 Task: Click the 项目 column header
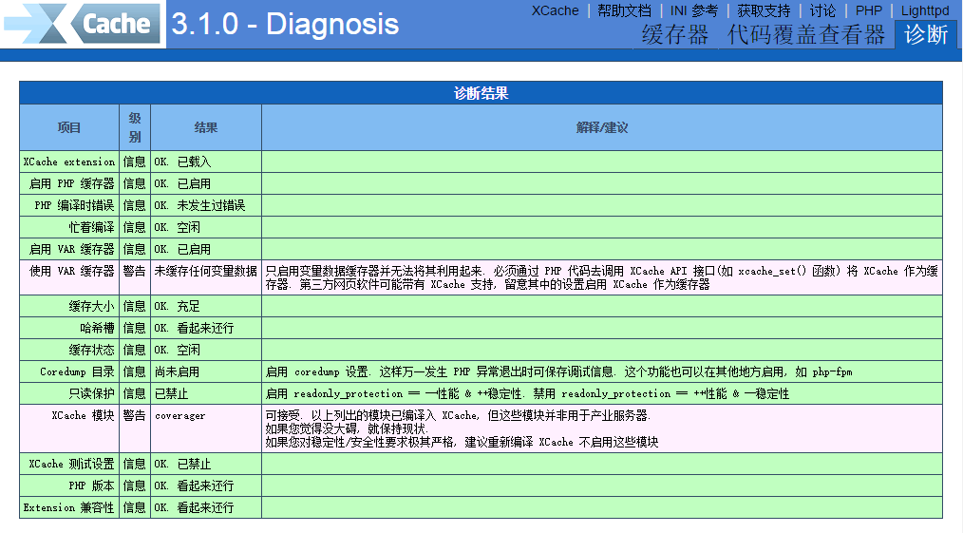point(69,127)
